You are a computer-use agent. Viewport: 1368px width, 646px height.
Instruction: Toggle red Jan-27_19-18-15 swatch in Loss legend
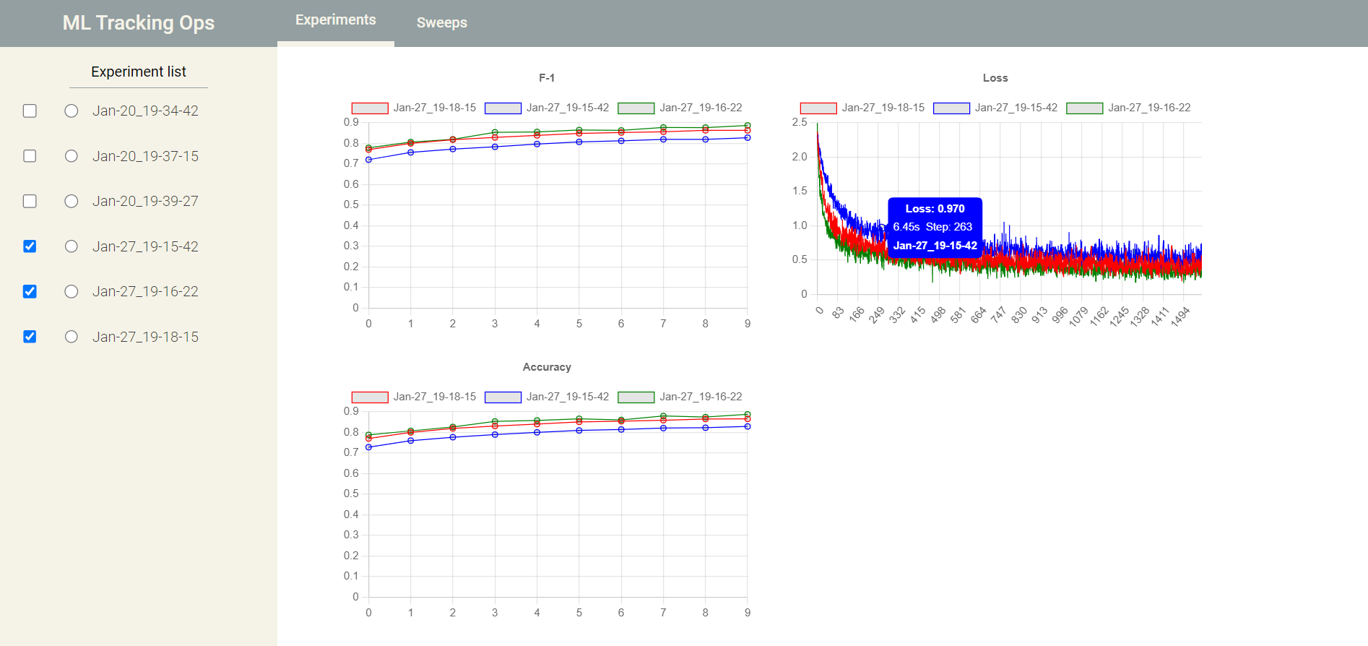point(818,108)
